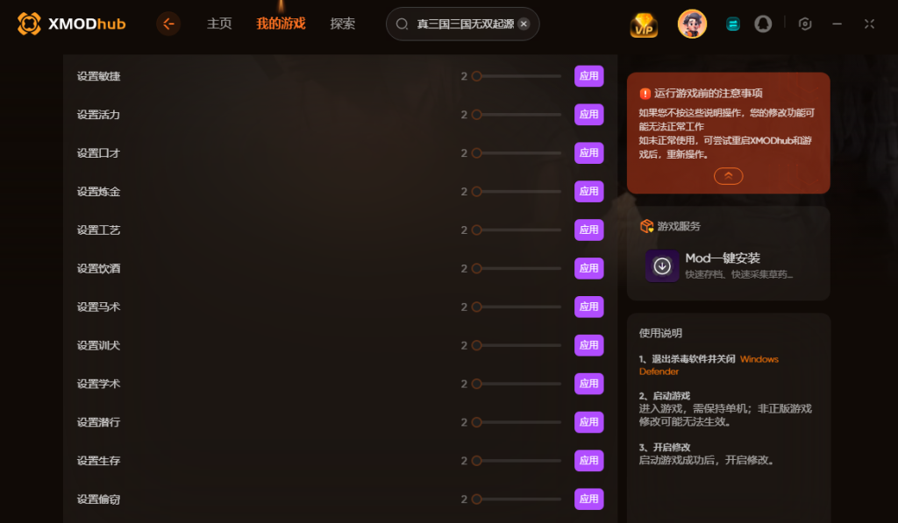Image resolution: width=898 pixels, height=523 pixels.
Task: Click the XMODhub logo
Action: click(72, 24)
